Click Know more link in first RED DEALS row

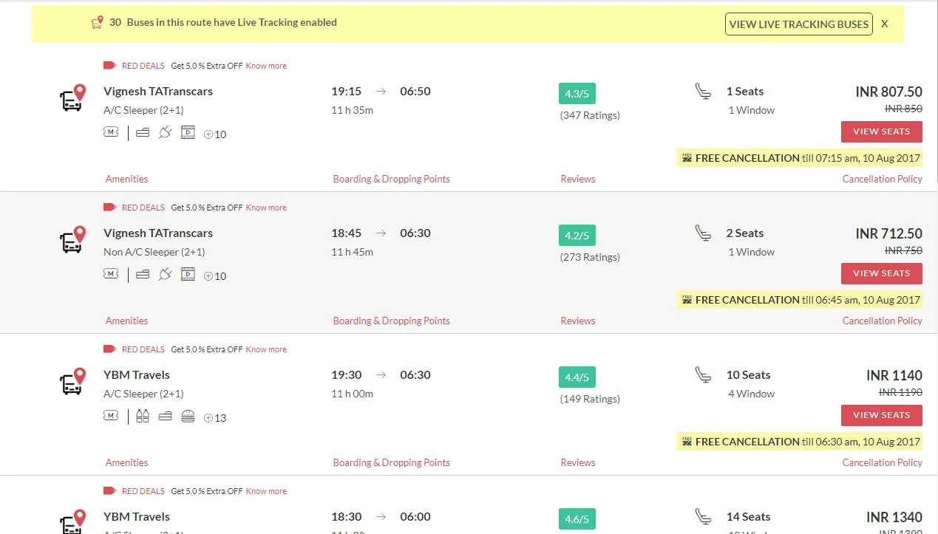coord(266,66)
